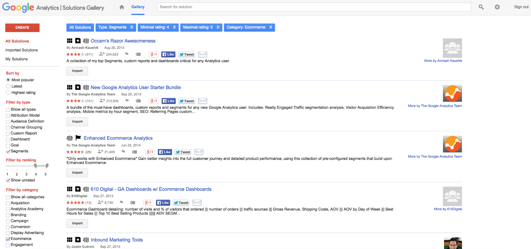Screen dimensions: 531x249
Task: Enable the Custom Report type filter
Action: (x=8, y=134)
